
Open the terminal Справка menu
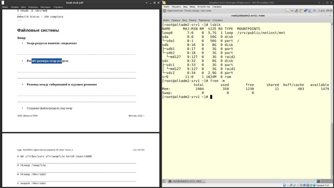tap(218, 20)
